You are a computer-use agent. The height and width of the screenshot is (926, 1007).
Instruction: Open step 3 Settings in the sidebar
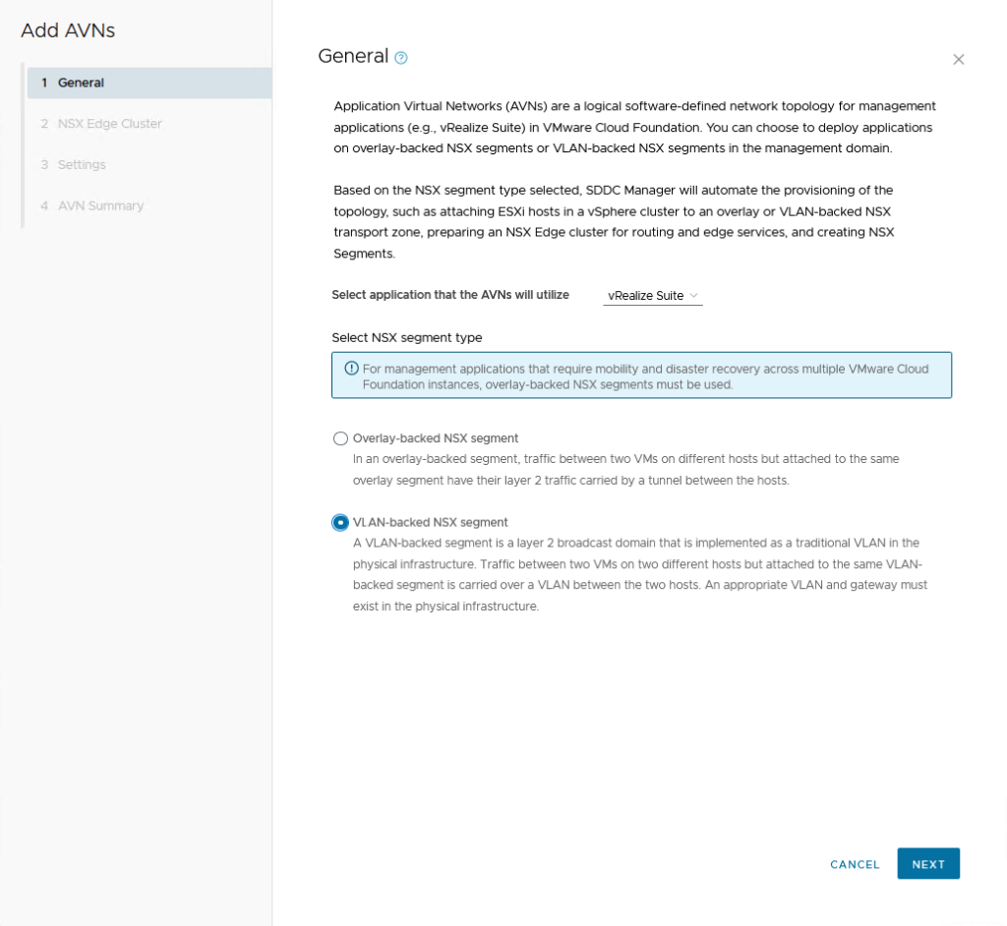(82, 165)
